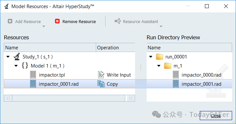Click the Run Directory Preview Name header

(x=189, y=47)
